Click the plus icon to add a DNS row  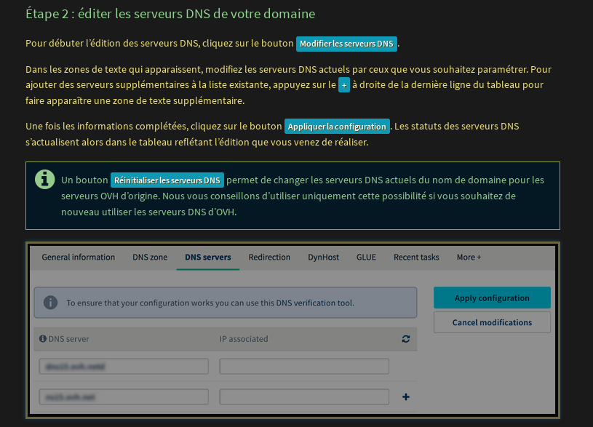pyautogui.click(x=406, y=397)
